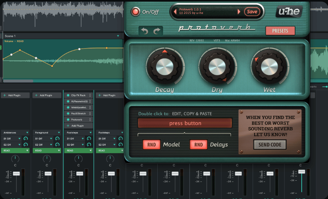Screen dimensions: 328x199
Task: Click the Foreground volume fader handle
Action: click(48, 174)
